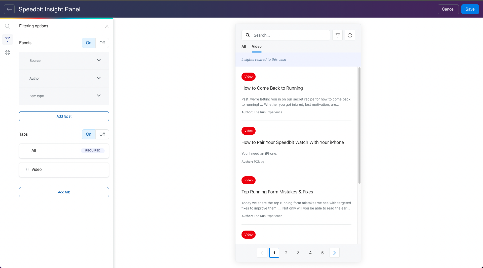Screen dimensions: 483x268
Task: Open settings via the gear icon
Action: pos(8,52)
